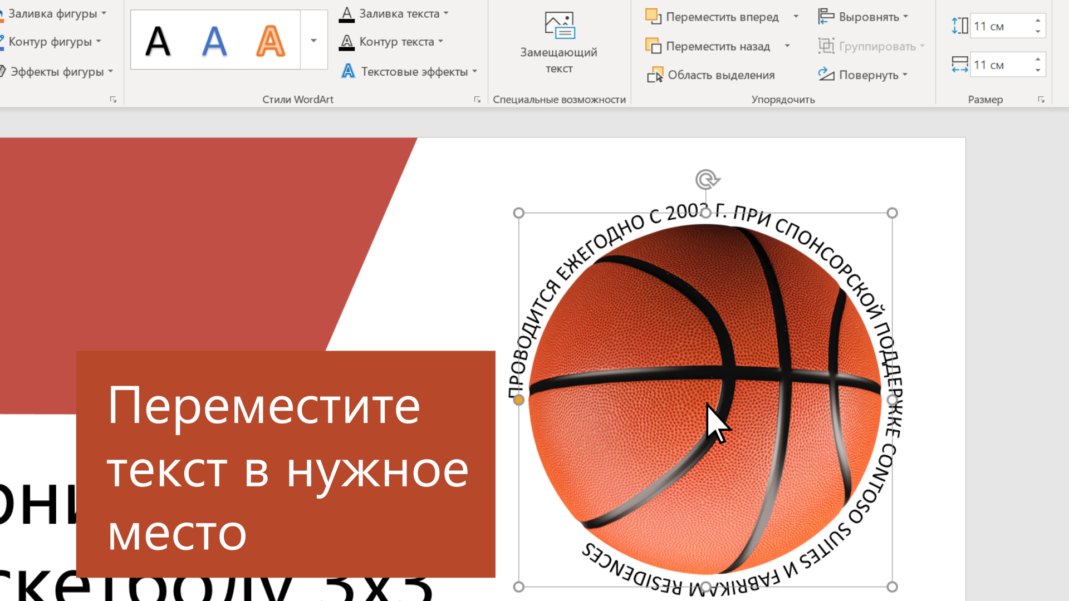The width and height of the screenshot is (1069, 601).
Task: Click the Повернуть icon
Action: pos(826,74)
